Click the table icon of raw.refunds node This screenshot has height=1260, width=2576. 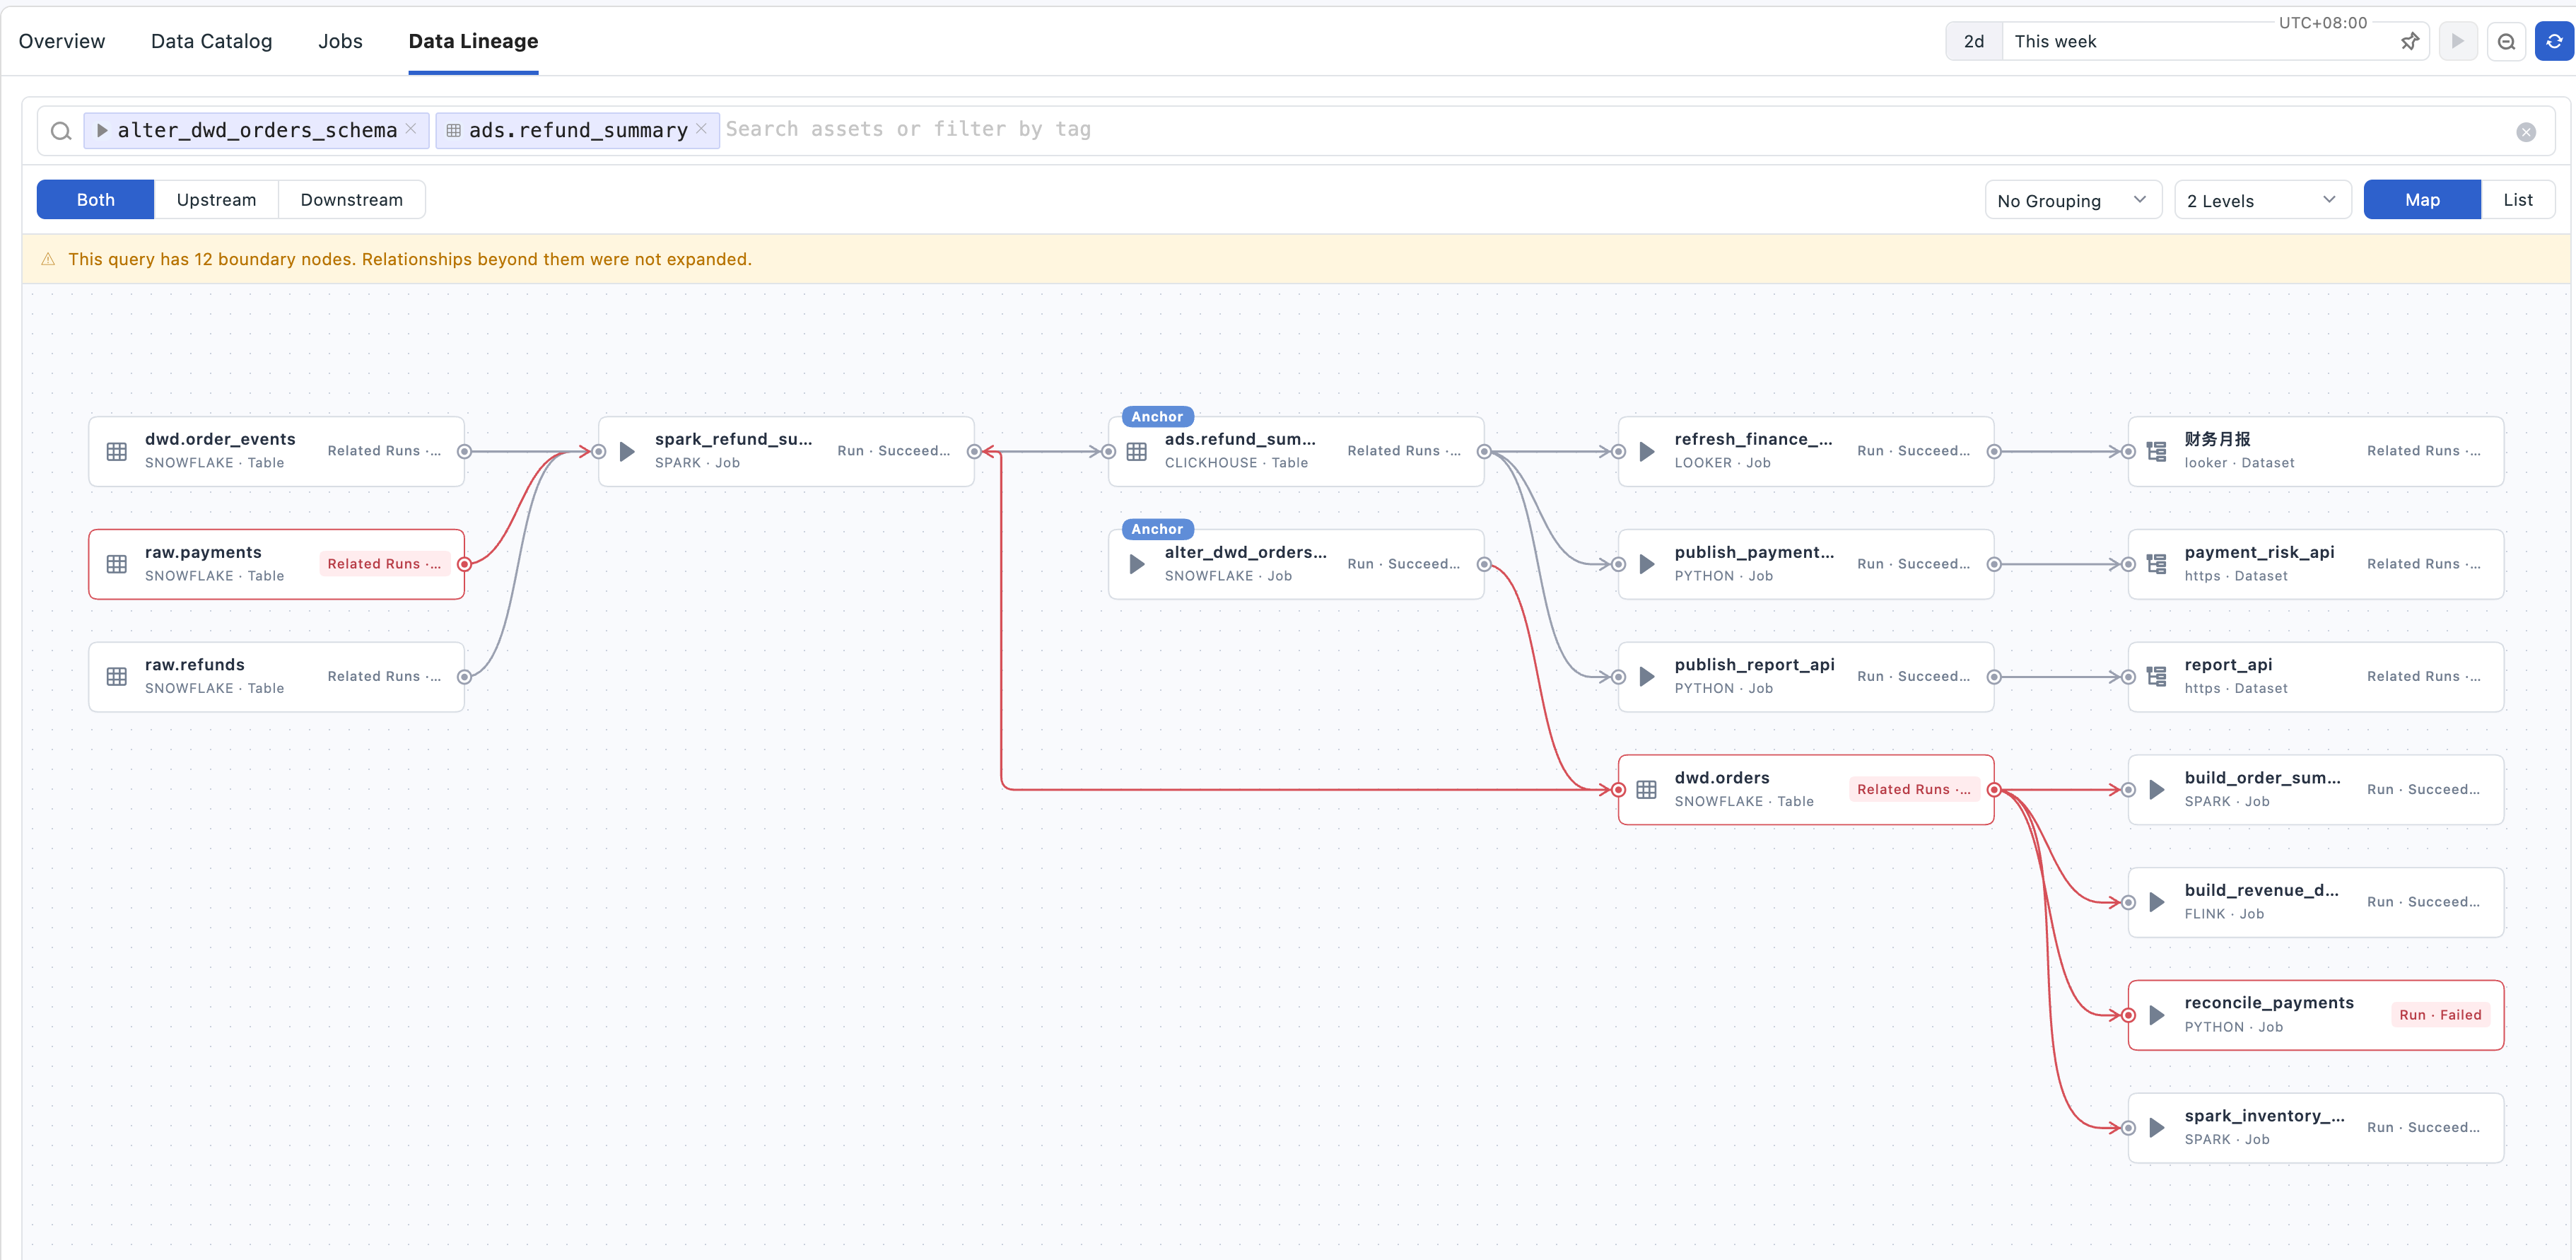(x=117, y=677)
